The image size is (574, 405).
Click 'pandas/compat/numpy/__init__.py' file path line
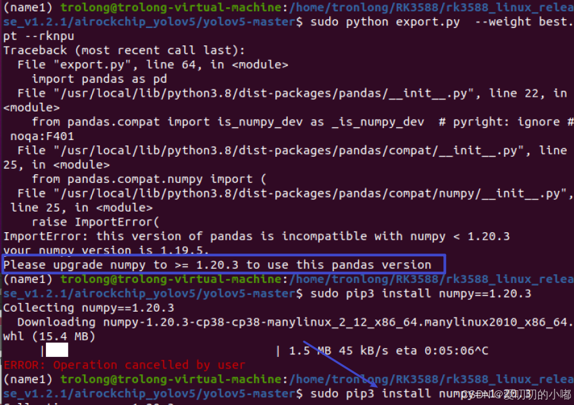click(x=295, y=193)
